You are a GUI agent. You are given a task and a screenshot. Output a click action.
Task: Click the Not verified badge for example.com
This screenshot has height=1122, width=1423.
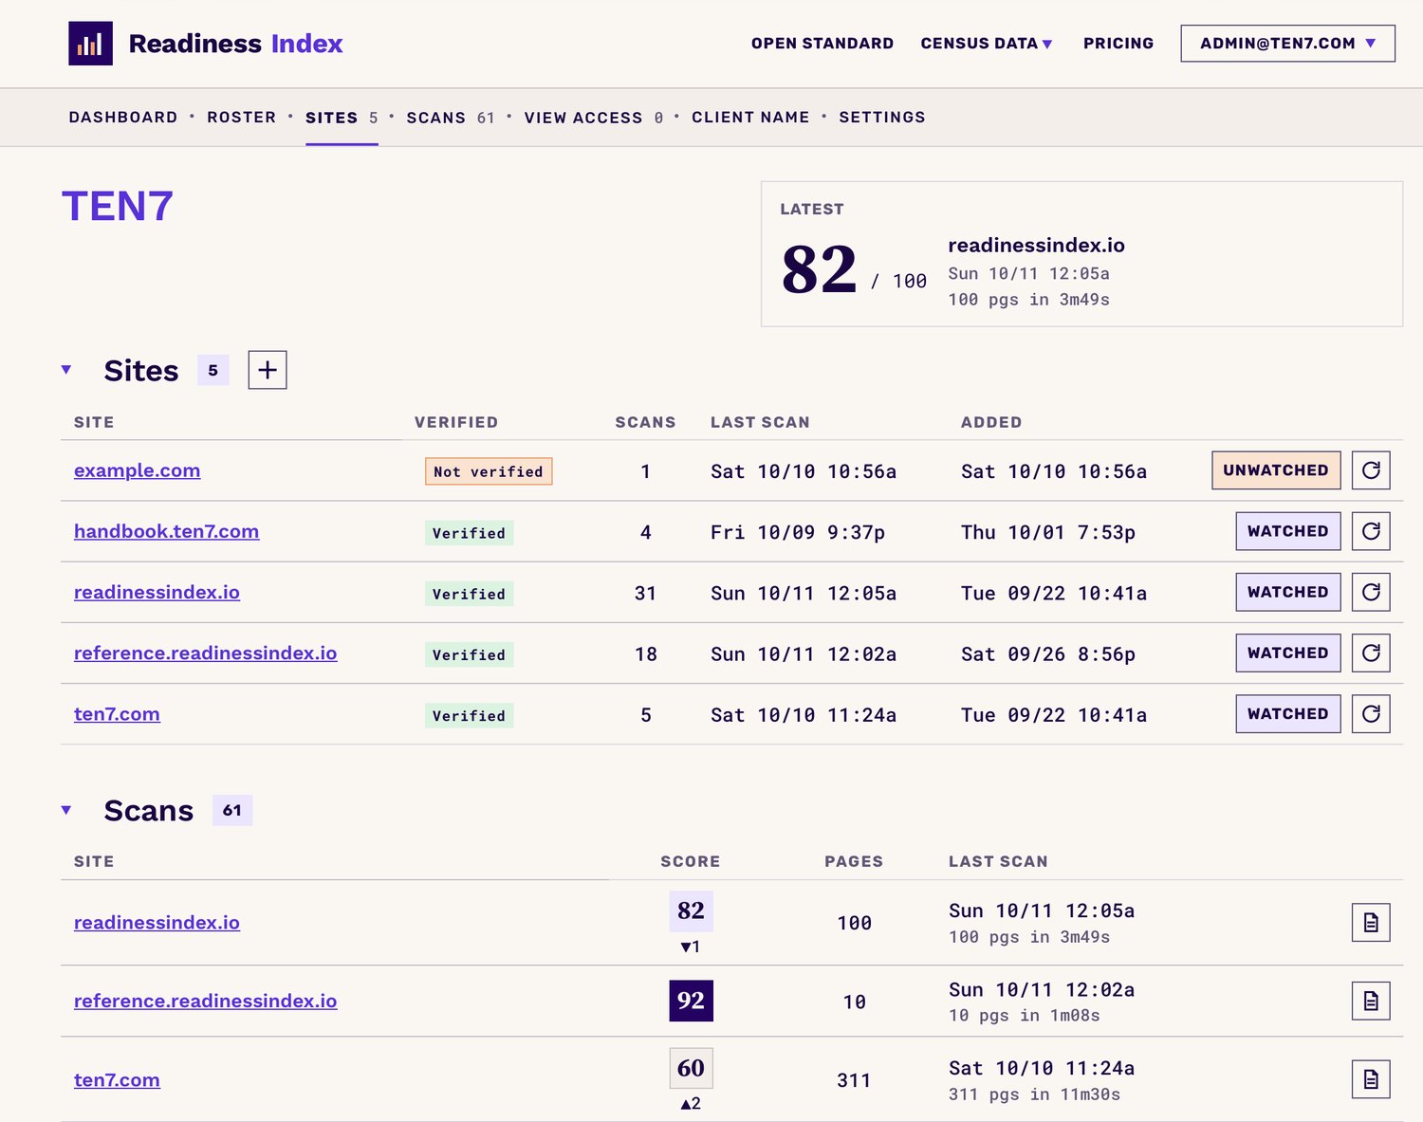click(x=489, y=471)
